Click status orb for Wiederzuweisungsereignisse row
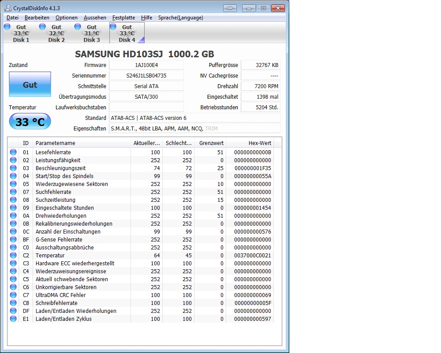The image size is (441, 353). [x=13, y=271]
